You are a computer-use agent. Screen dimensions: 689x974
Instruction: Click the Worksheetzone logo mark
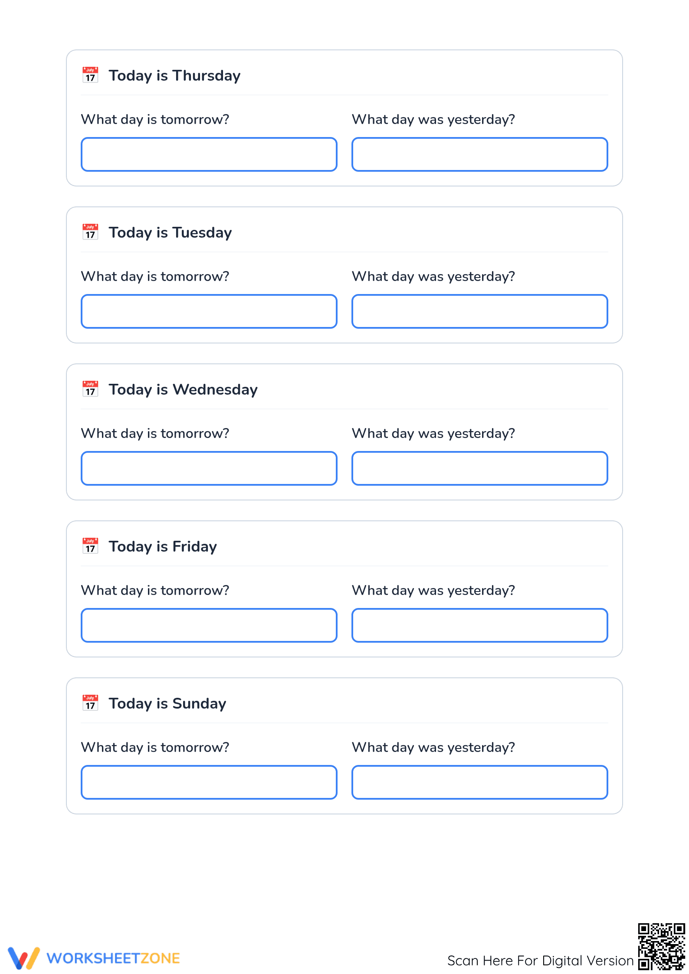[24, 958]
